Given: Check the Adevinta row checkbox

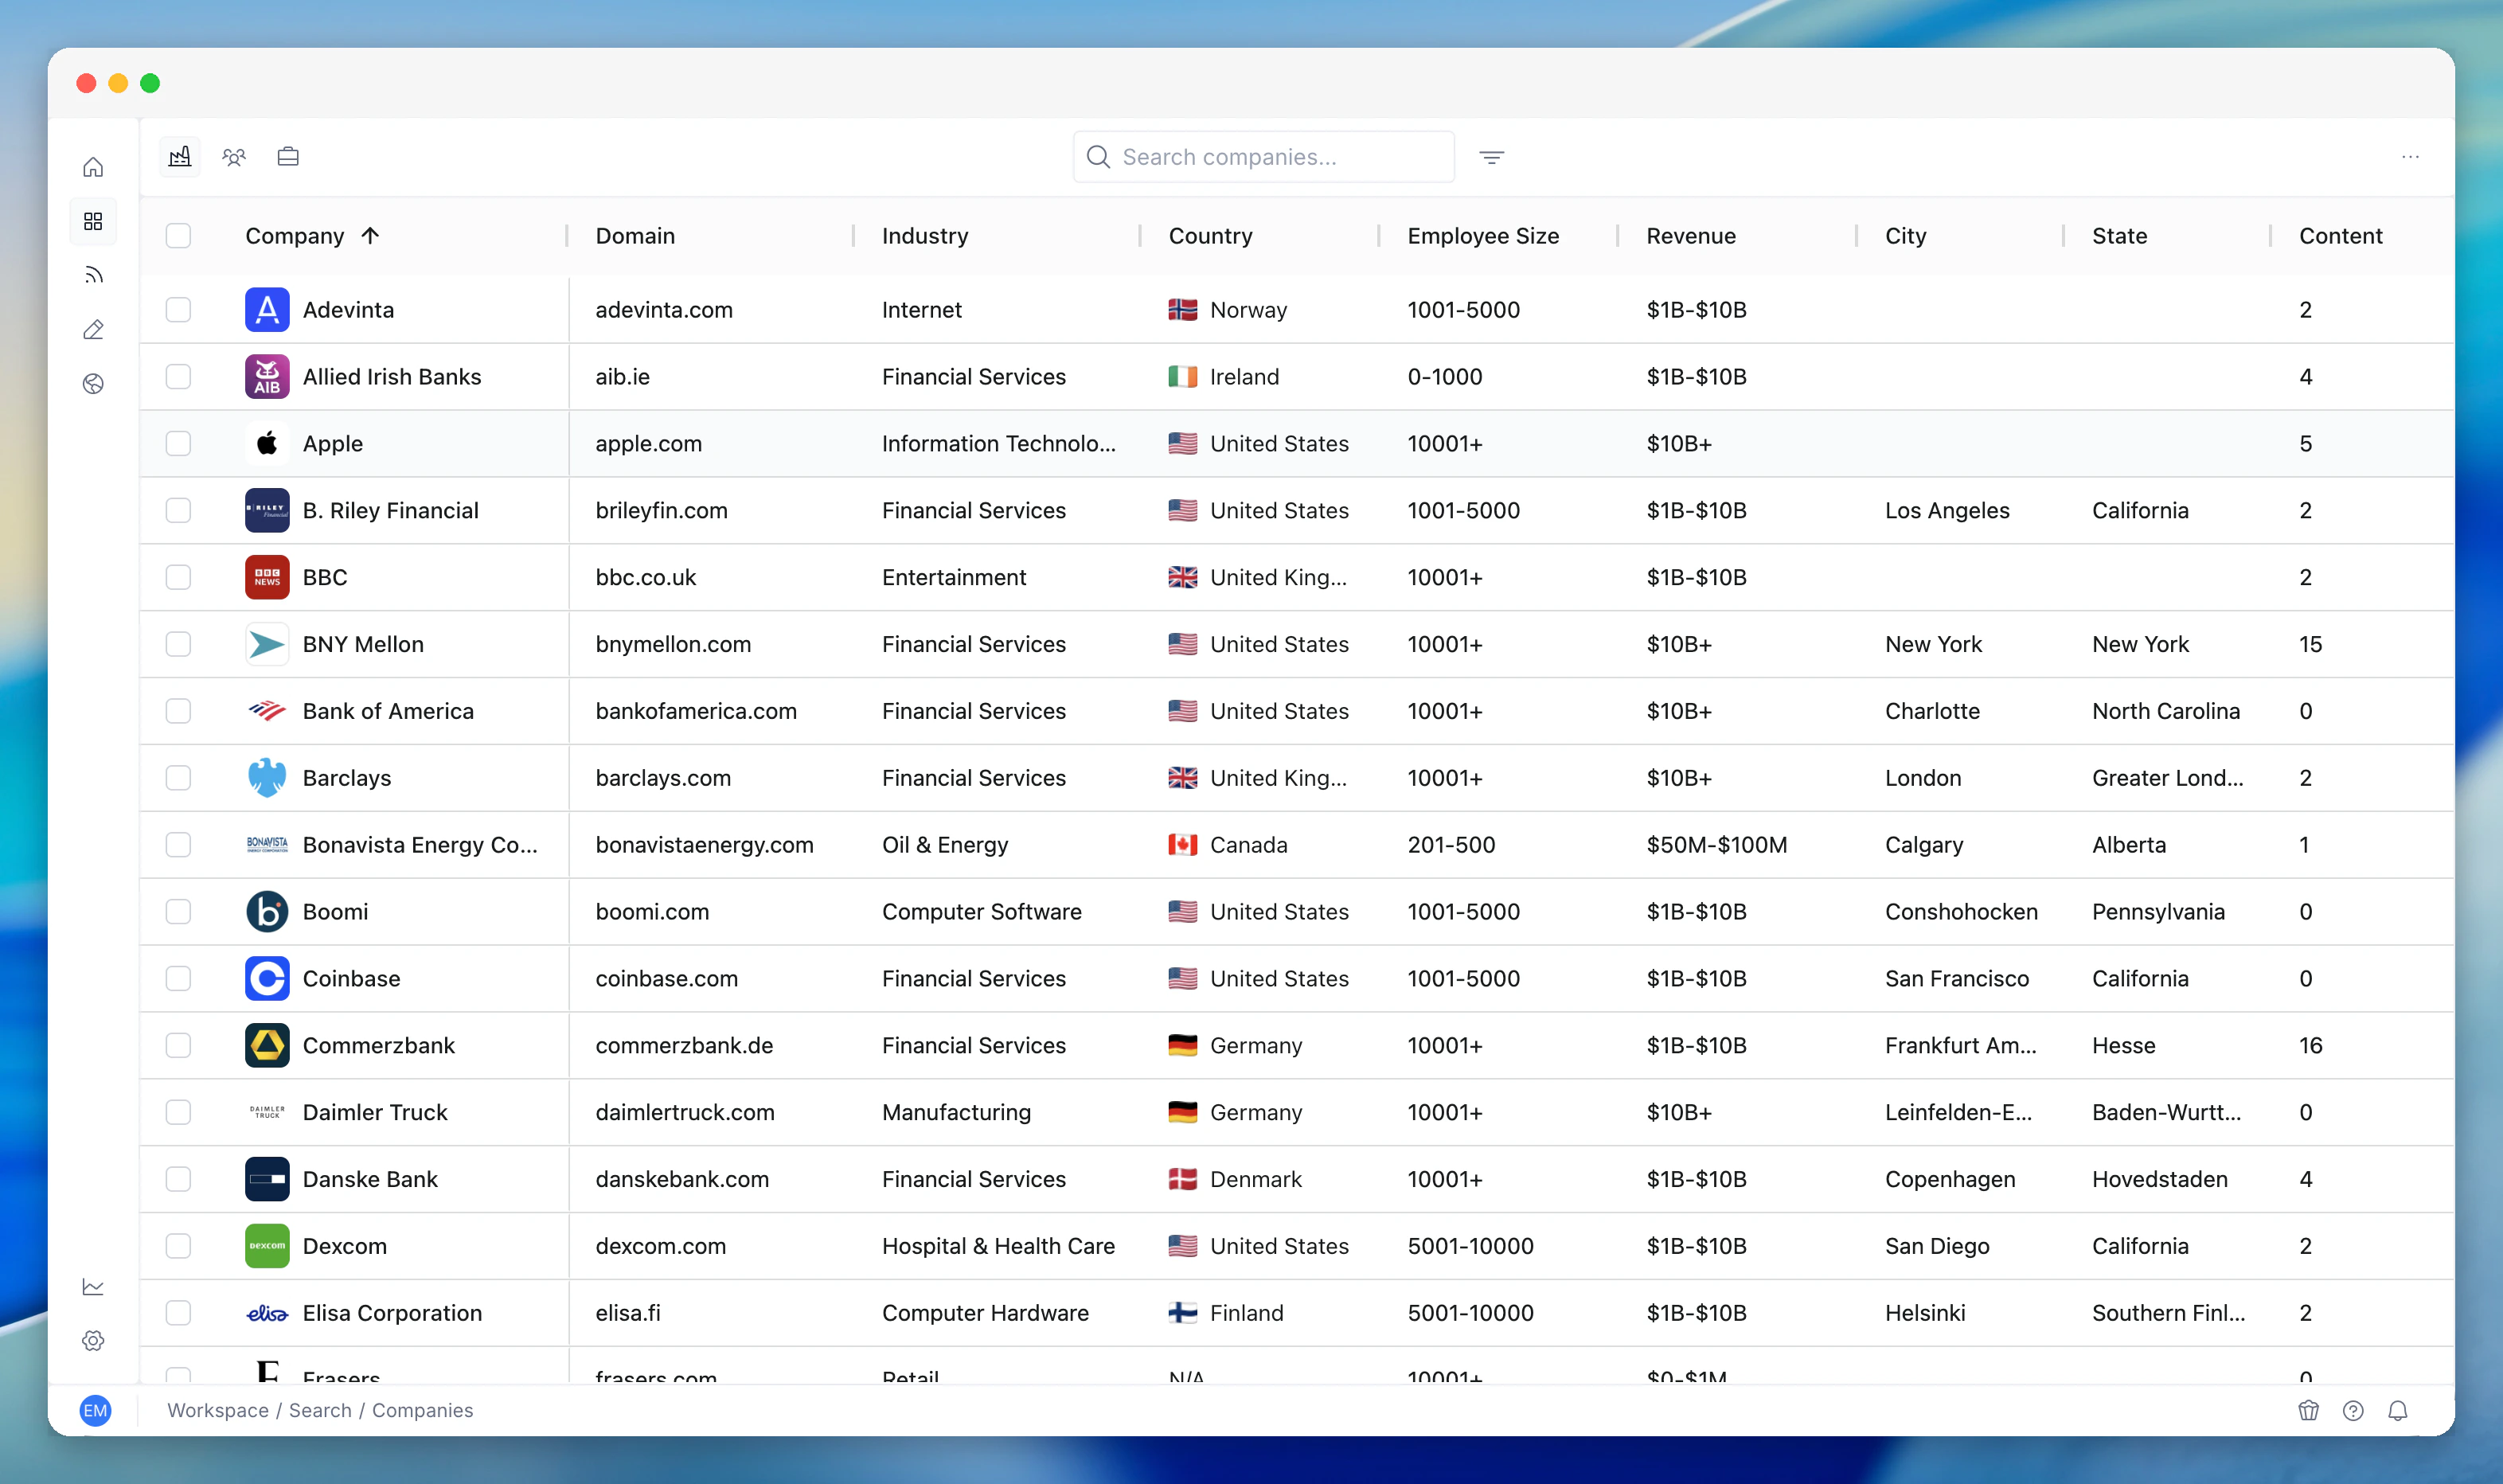Looking at the screenshot, I should click(x=178, y=310).
